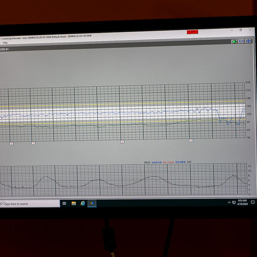Screen dimensions: 257x257
Task: Open File Explorer from the taskbar
Action: pyautogui.click(x=74, y=203)
